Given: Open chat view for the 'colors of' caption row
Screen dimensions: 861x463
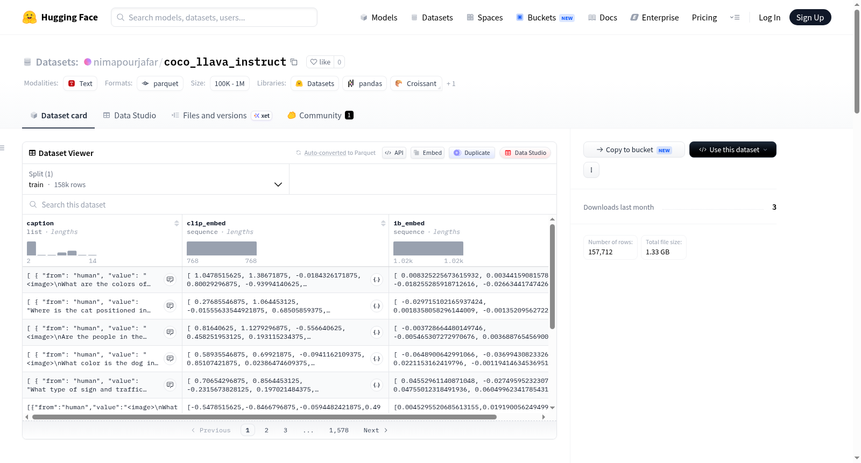Looking at the screenshot, I should [170, 280].
